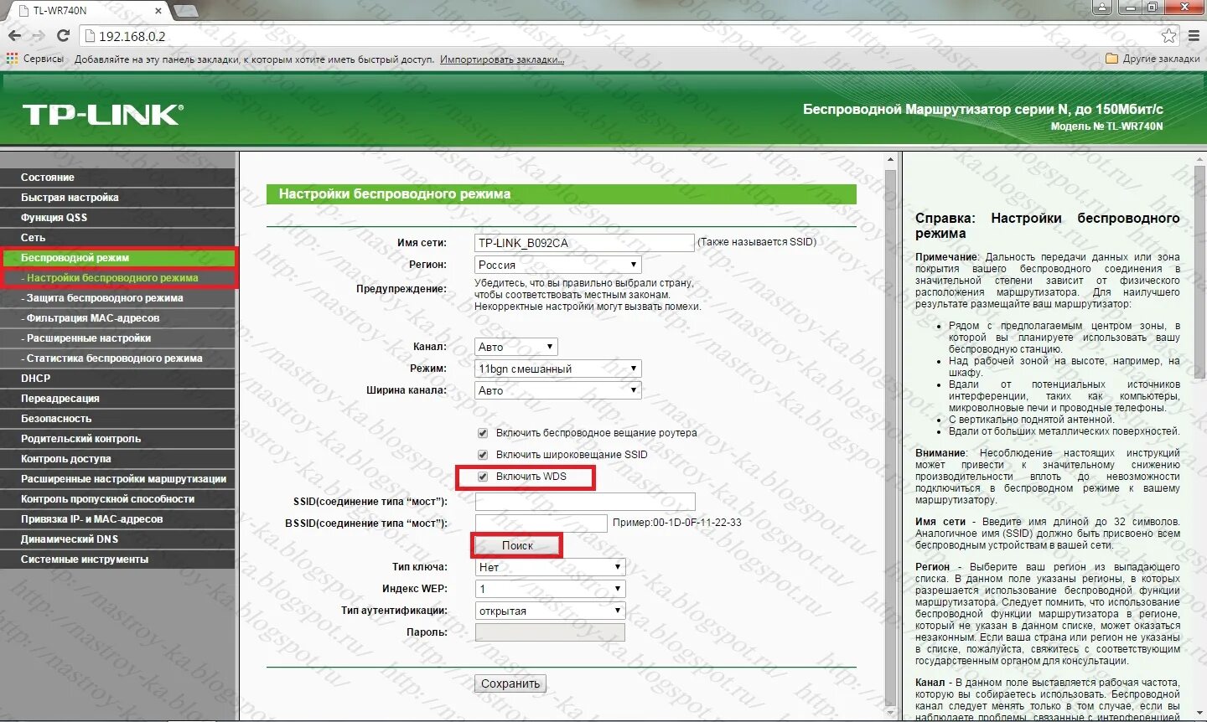Toggle Включить беспроводное вещание роутера checkbox
The width and height of the screenshot is (1207, 722).
pyautogui.click(x=483, y=433)
